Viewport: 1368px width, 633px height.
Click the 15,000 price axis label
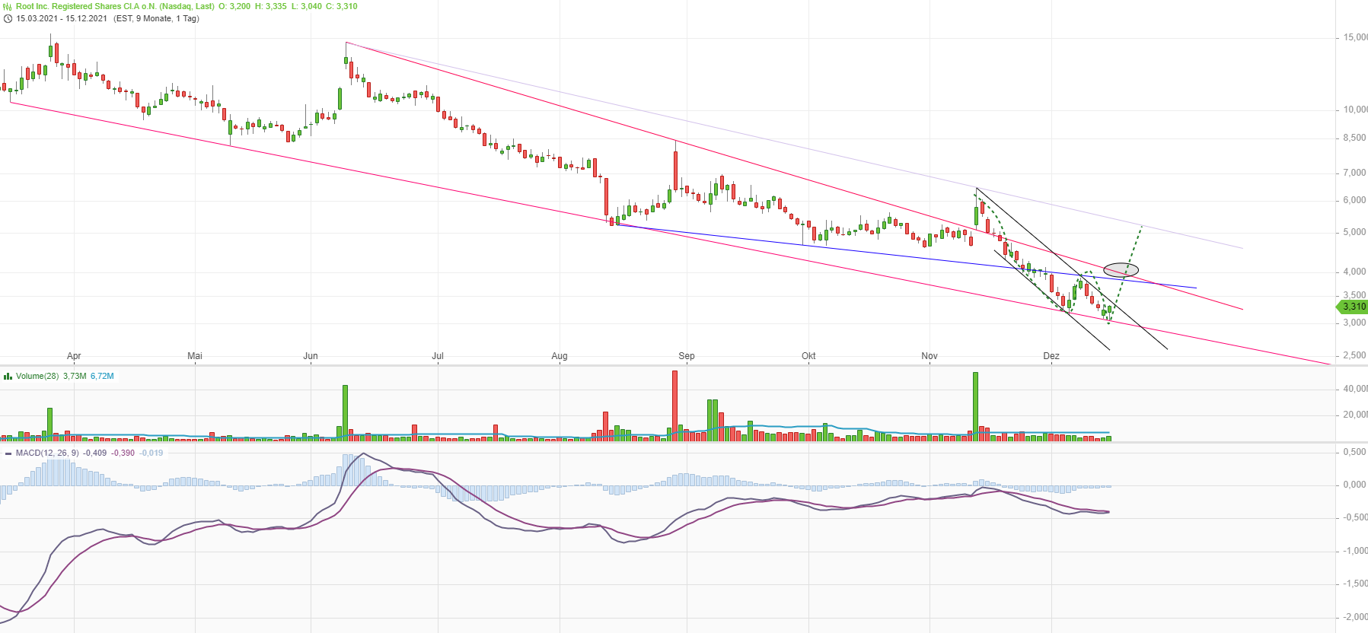[x=1355, y=37]
